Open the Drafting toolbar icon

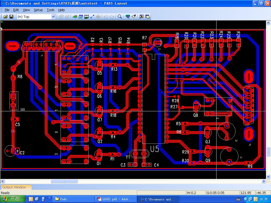coord(75,17)
